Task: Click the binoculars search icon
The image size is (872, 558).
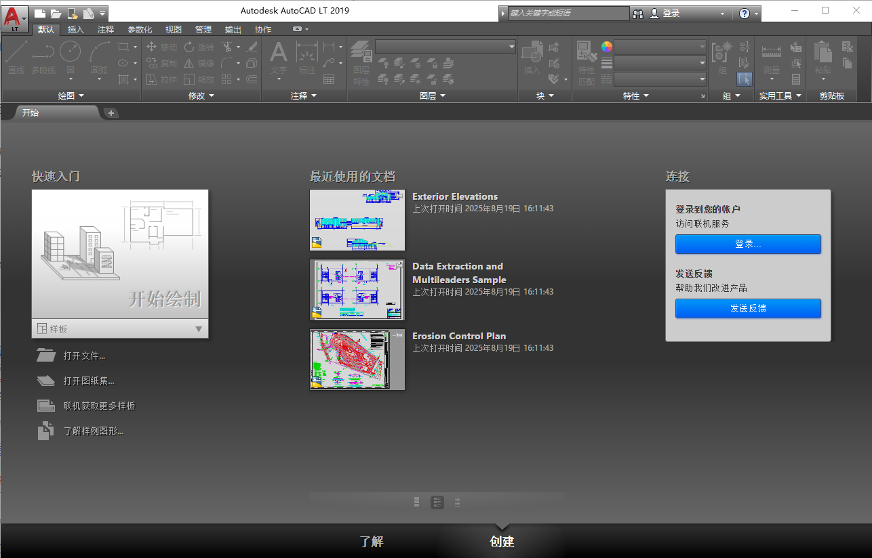Action: (x=638, y=13)
